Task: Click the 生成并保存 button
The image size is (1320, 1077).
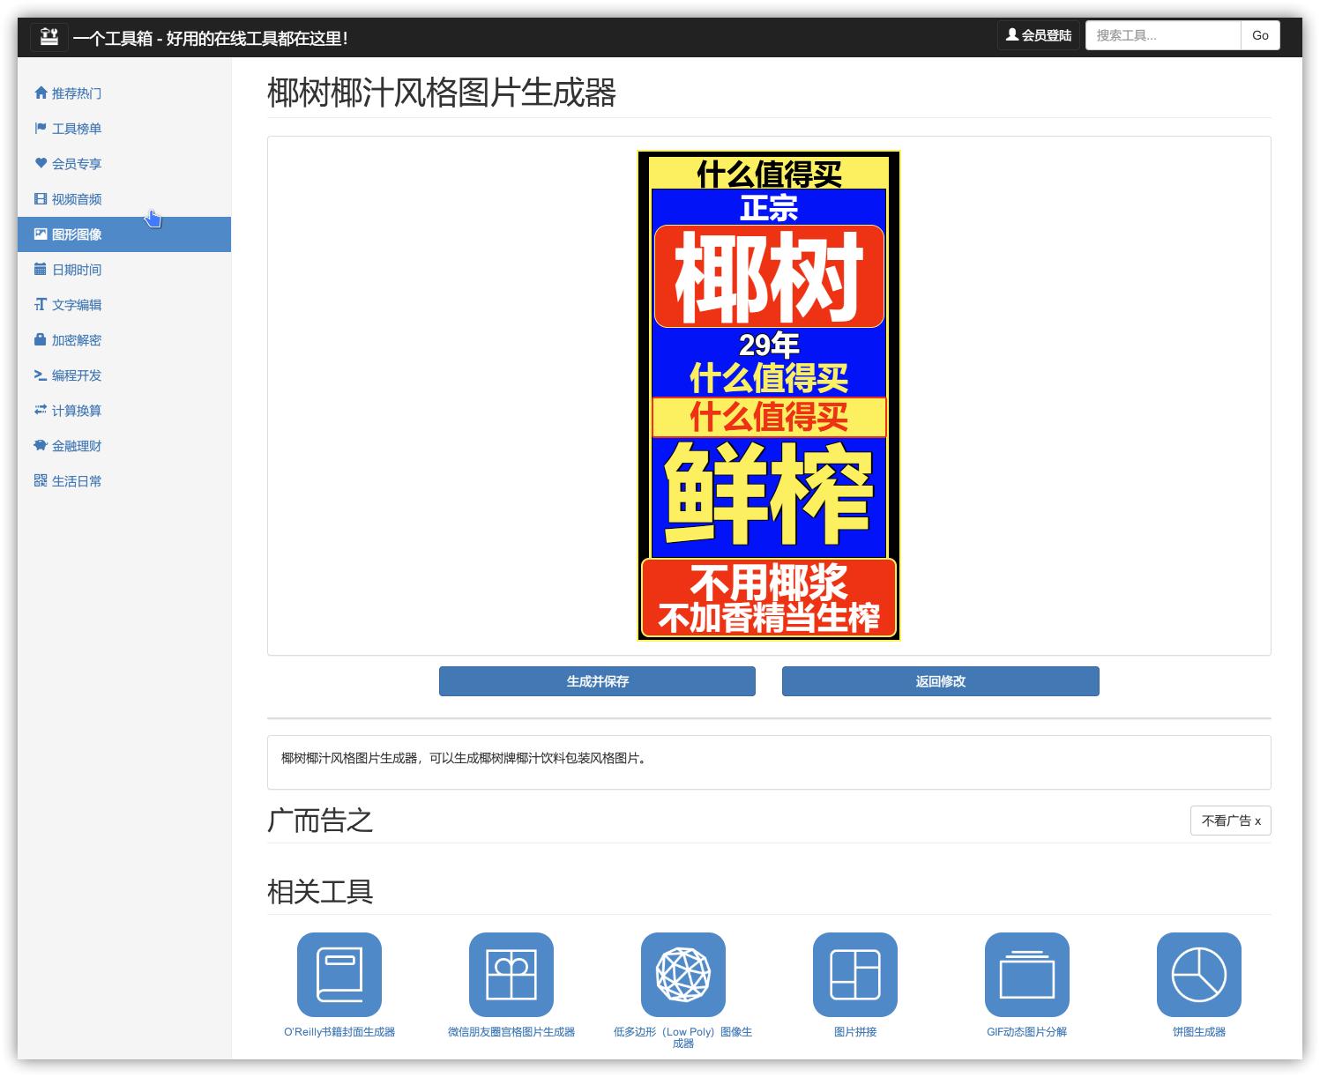Action: (595, 680)
